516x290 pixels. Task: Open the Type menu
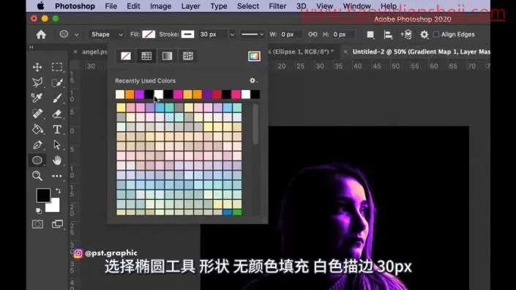(x=219, y=6)
